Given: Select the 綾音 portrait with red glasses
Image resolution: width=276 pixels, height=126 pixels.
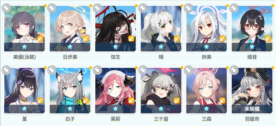Looking at the screenshot, I should (252, 28).
